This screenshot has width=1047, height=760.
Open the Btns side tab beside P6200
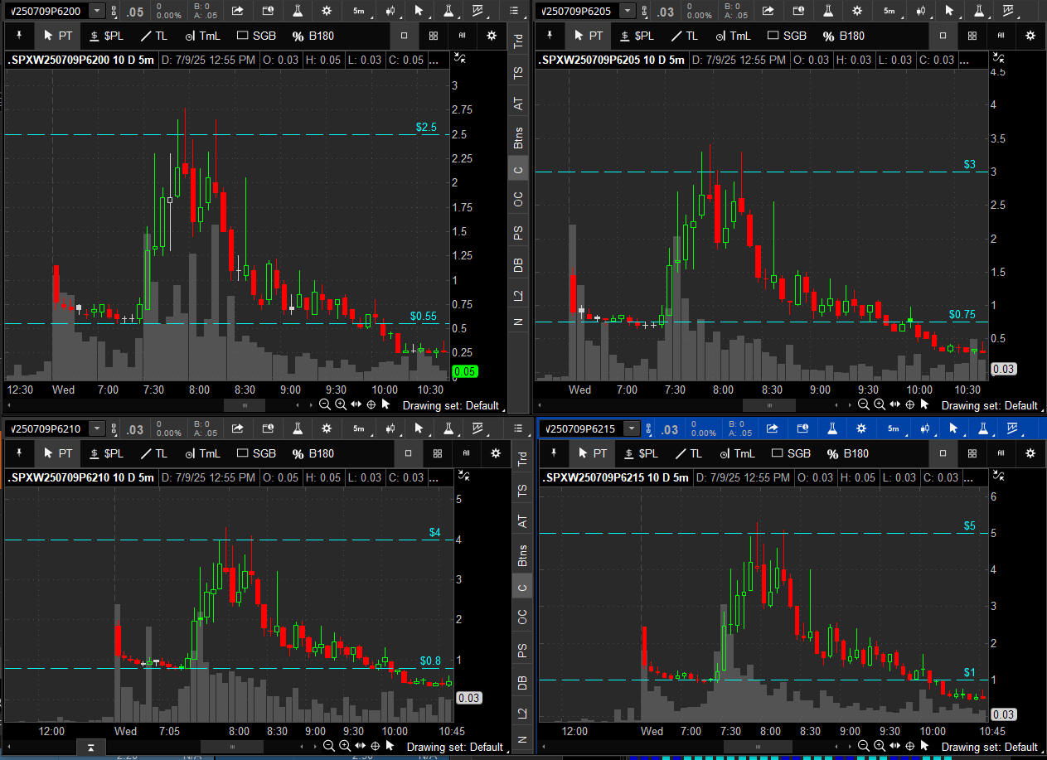[x=519, y=137]
